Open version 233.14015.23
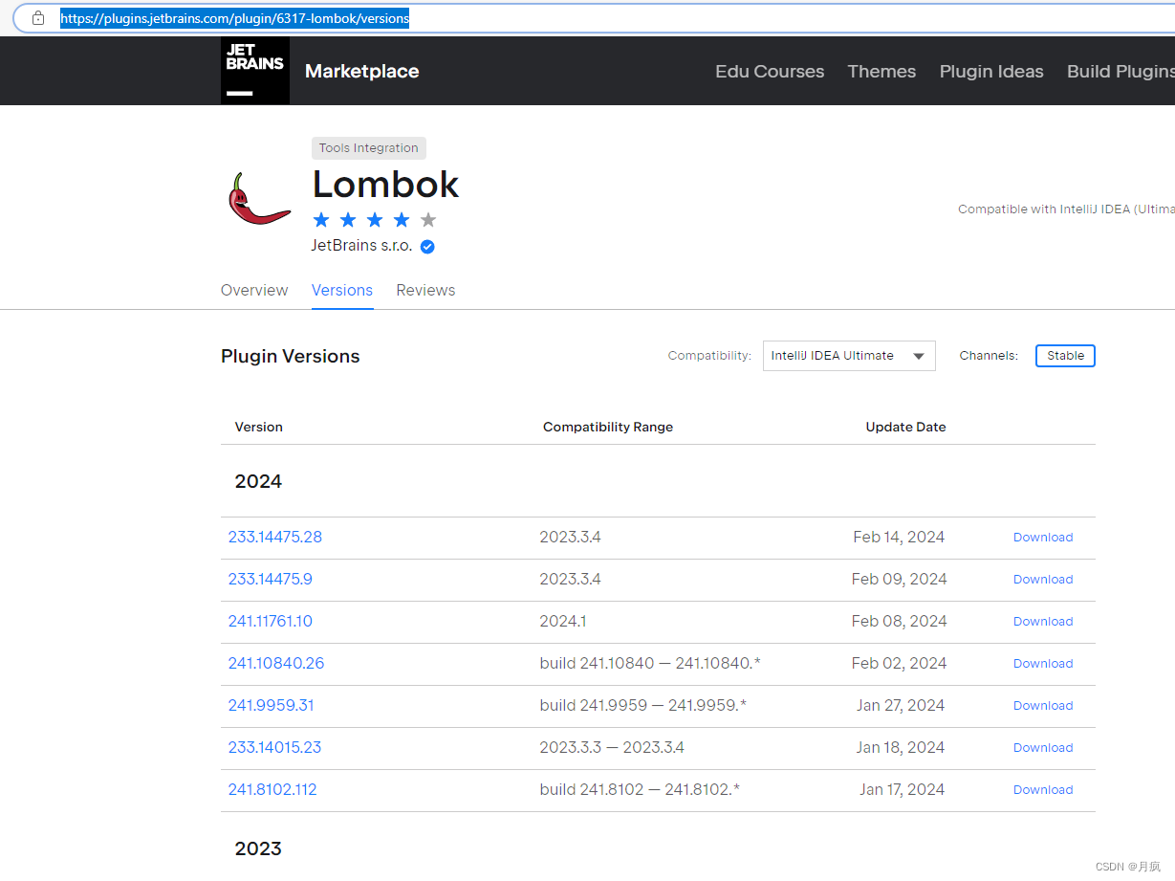The width and height of the screenshot is (1175, 881). click(274, 748)
